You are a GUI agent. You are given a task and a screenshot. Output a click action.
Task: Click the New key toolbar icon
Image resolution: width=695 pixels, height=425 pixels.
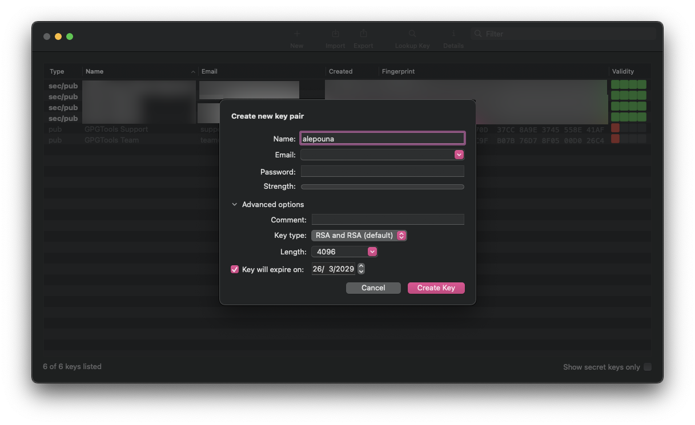click(x=296, y=34)
